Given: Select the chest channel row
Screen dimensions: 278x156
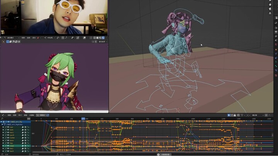Looking at the screenshot, I should (x=17, y=146).
